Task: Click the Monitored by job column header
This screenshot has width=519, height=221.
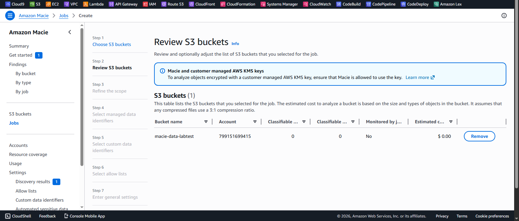Action: click(x=384, y=122)
